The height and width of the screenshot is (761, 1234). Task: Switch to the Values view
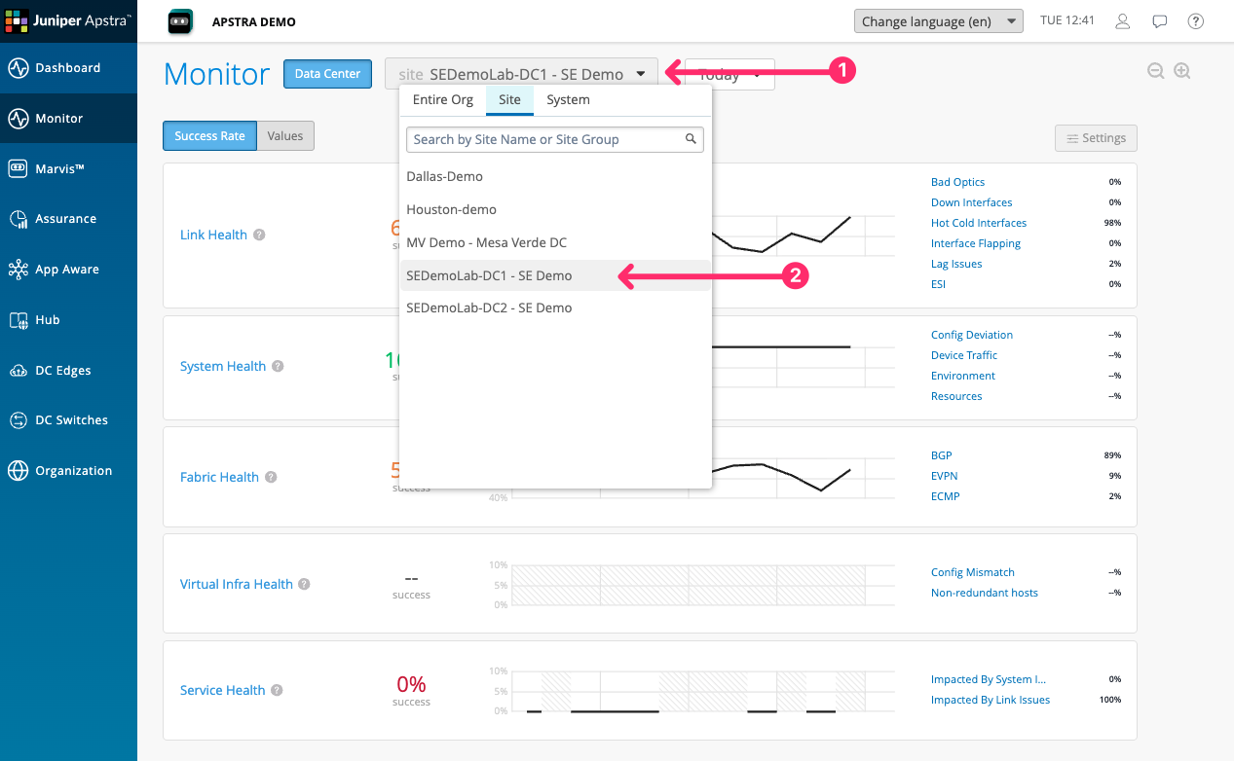pos(285,136)
